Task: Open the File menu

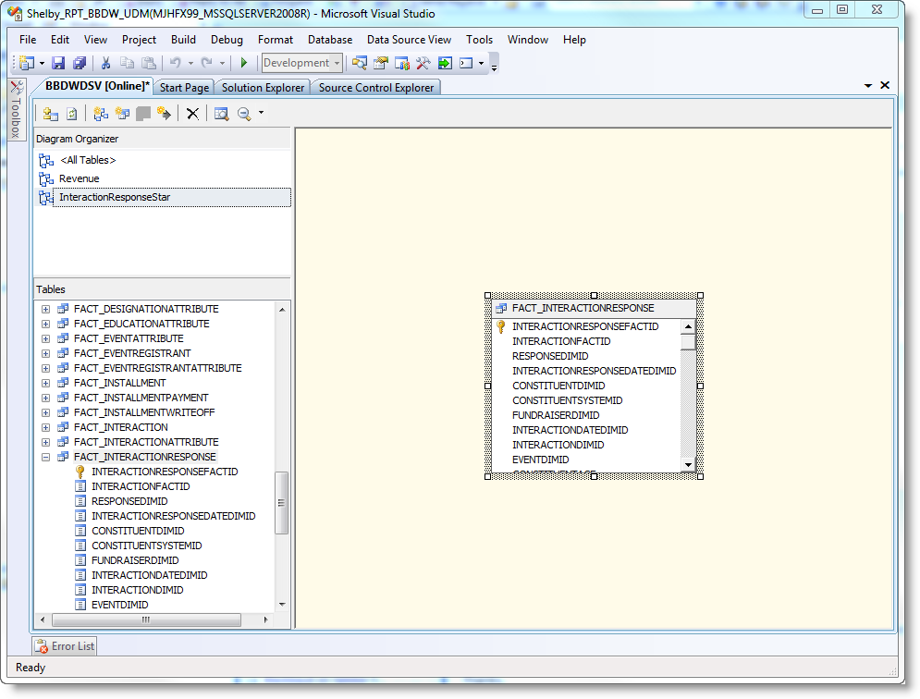Action: pos(28,40)
